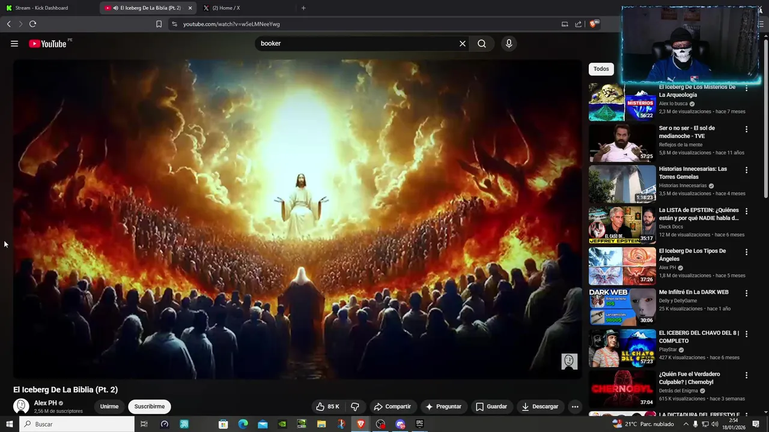Click the Compartir button
Image resolution: width=769 pixels, height=432 pixels.
pos(392,406)
